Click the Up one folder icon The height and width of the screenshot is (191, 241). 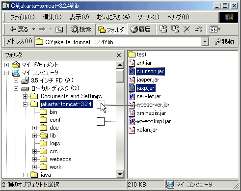tap(59, 29)
